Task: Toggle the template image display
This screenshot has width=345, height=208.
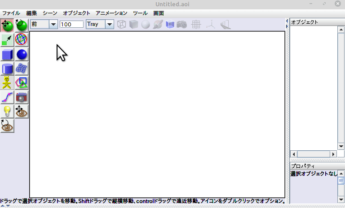Action: point(226,24)
